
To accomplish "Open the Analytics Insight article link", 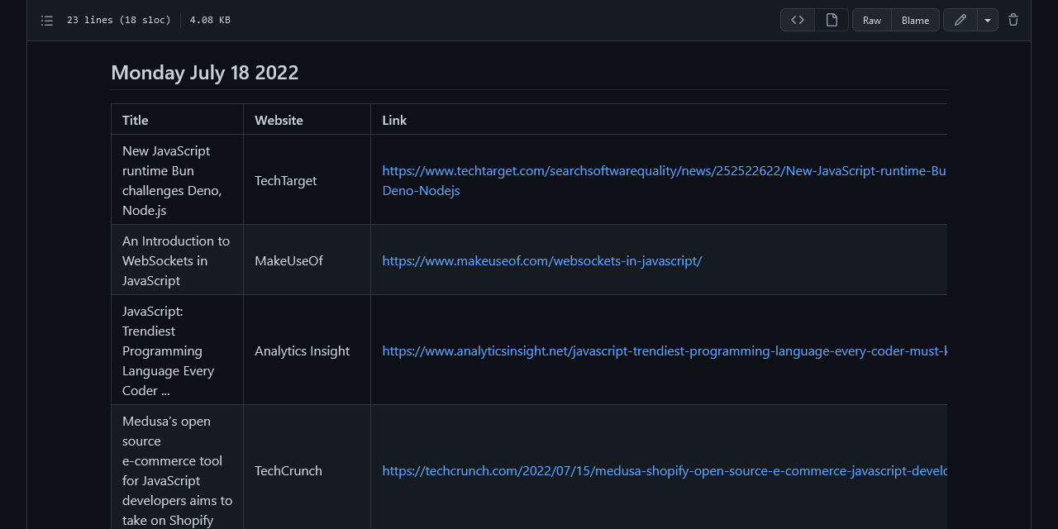I will [661, 351].
